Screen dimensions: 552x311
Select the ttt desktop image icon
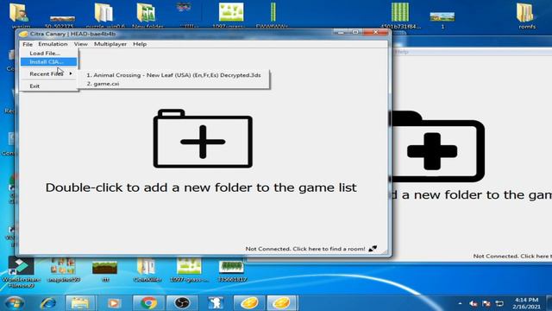point(105,270)
